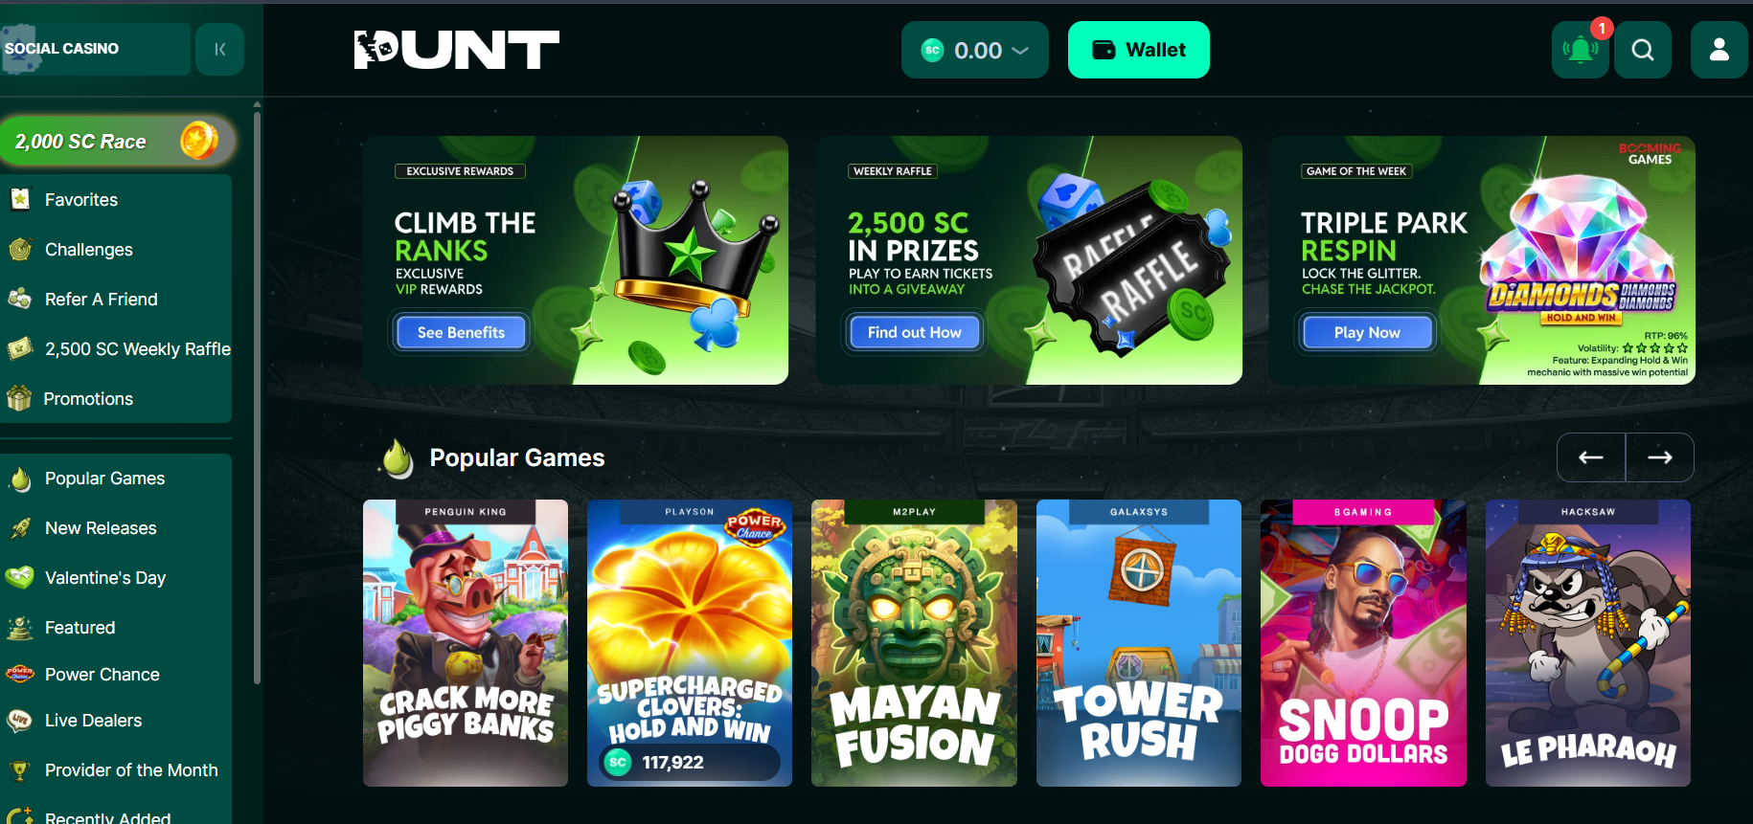This screenshot has width=1753, height=824.
Task: Click the Live Dealers icon in sidebar
Action: (19, 720)
